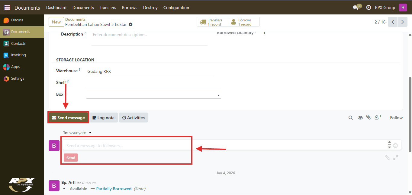
Task: Select Documents in the sidebar
Action: (22, 32)
